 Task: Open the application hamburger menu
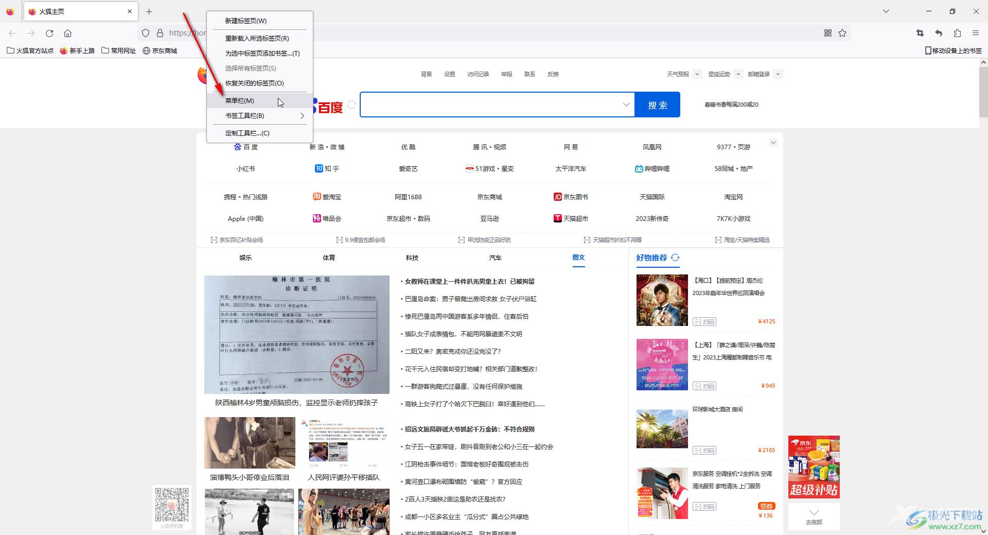pos(976,33)
